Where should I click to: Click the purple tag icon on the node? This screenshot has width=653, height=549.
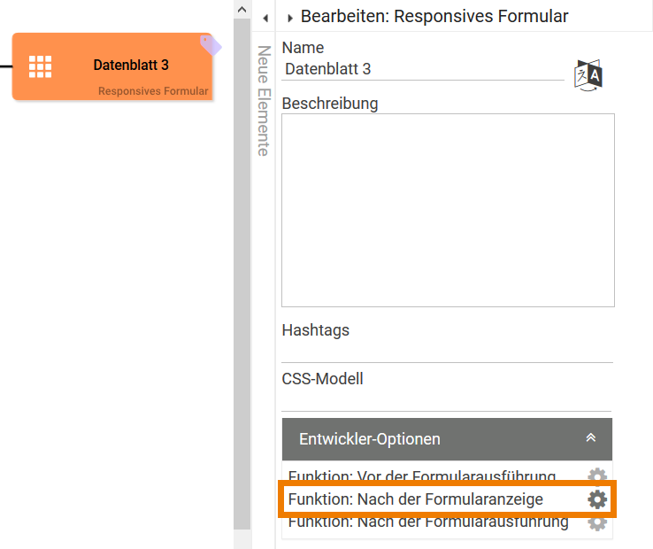pyautogui.click(x=210, y=44)
